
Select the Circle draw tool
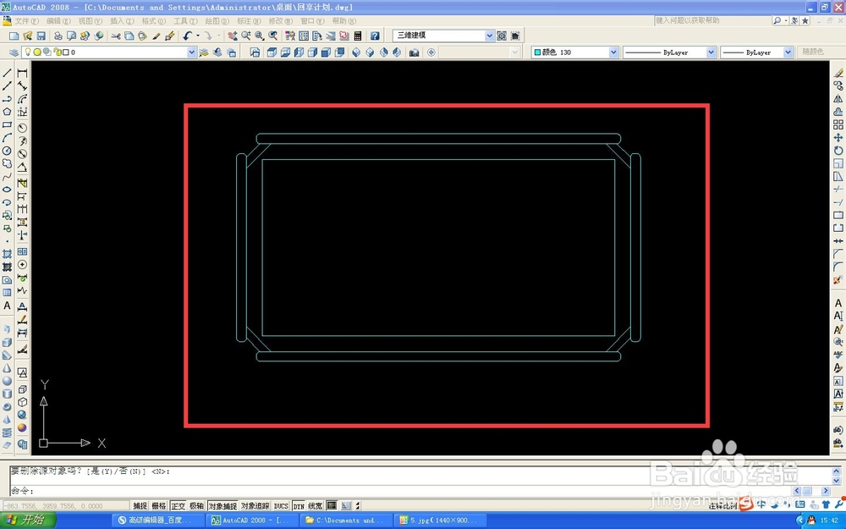coord(7,152)
